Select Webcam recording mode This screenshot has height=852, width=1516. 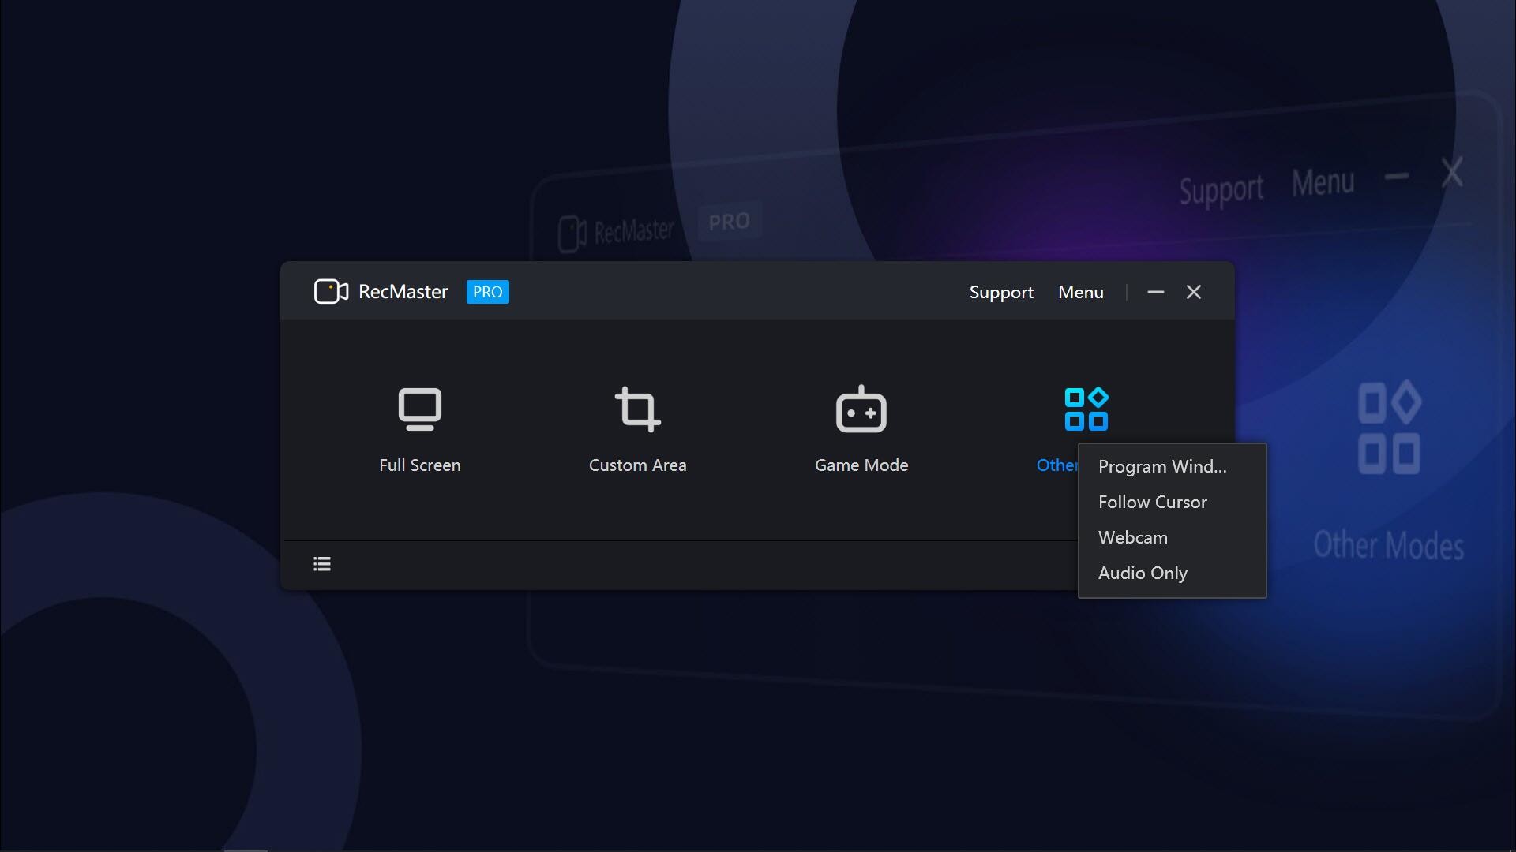[x=1132, y=537]
